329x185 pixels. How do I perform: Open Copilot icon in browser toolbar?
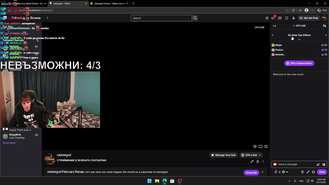319,10
